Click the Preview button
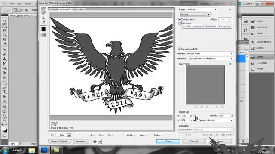 [x=81, y=141]
